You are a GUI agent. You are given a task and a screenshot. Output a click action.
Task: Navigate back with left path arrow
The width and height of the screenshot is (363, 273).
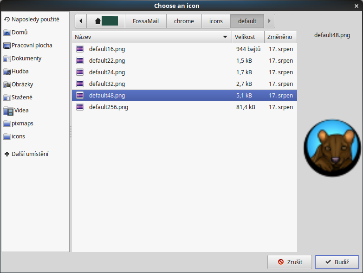pyautogui.click(x=81, y=21)
